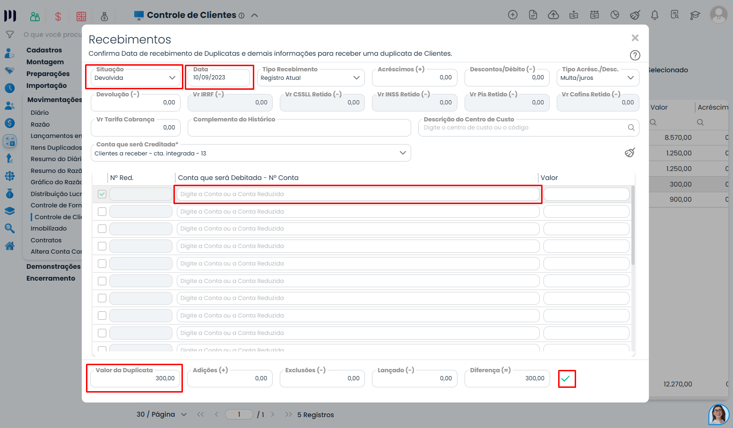This screenshot has height=428, width=733.
Task: Open the Importação menu
Action: 46,86
